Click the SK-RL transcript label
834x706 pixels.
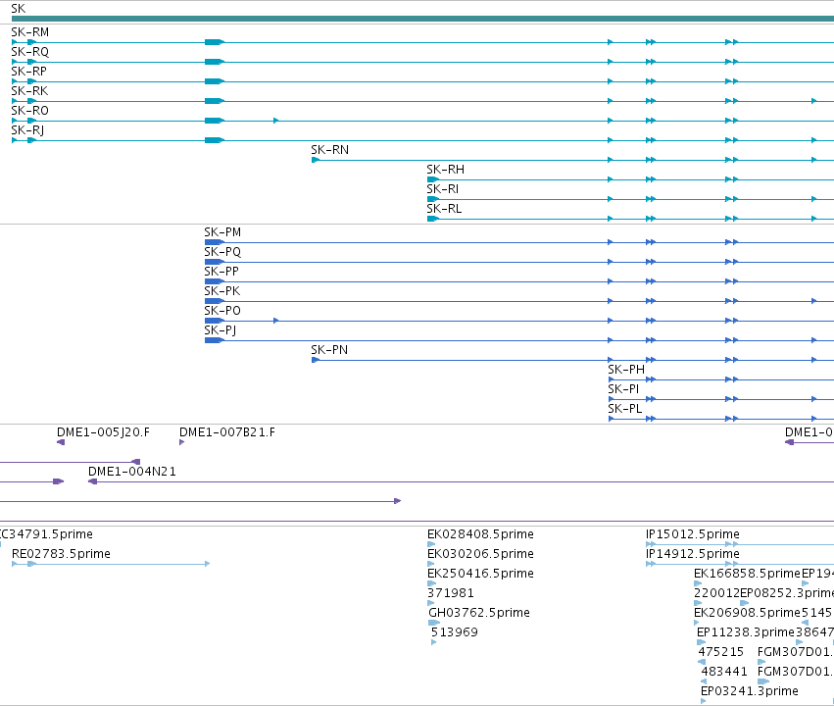coord(444,209)
